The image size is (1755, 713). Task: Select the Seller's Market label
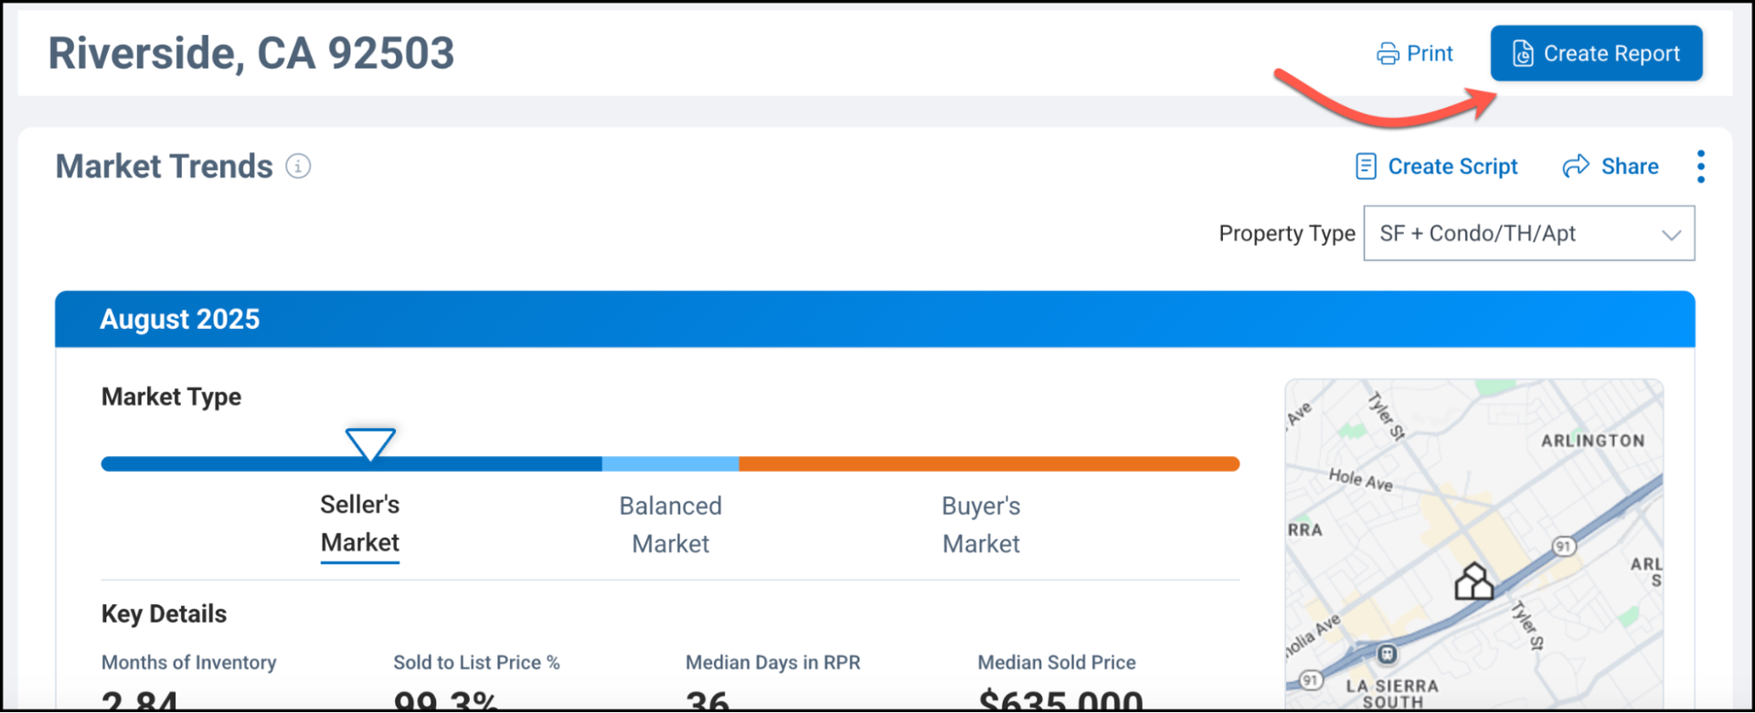[360, 524]
